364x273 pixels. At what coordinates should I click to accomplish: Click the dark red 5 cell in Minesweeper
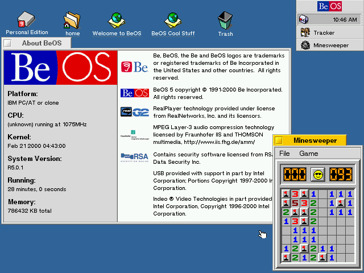(x=295, y=203)
